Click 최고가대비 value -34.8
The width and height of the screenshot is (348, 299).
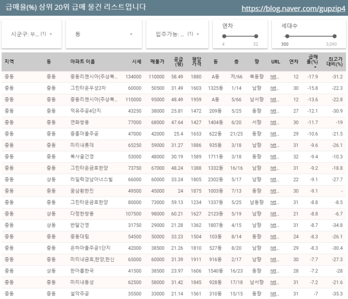pos(337,225)
